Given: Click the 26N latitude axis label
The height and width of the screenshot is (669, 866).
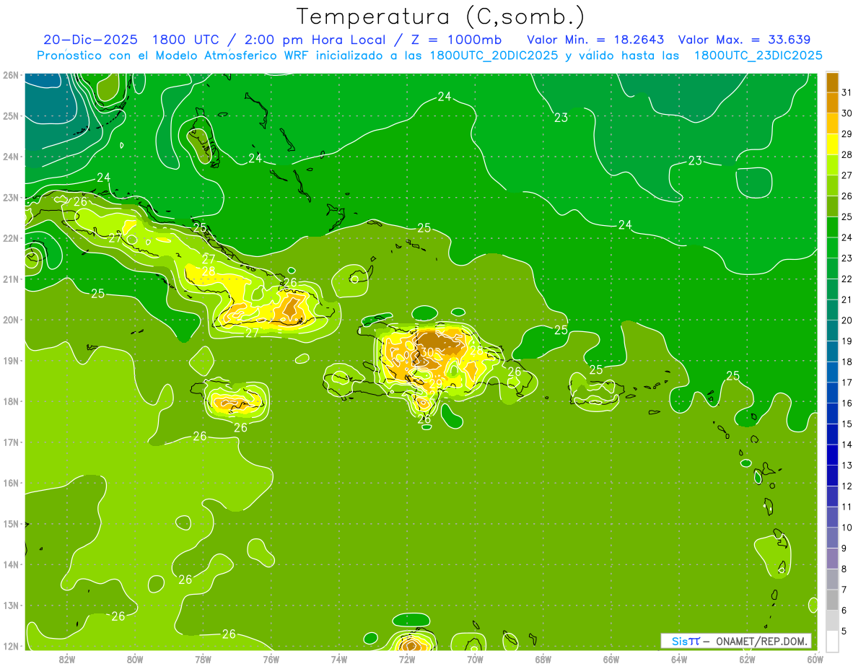Looking at the screenshot, I should (11, 75).
